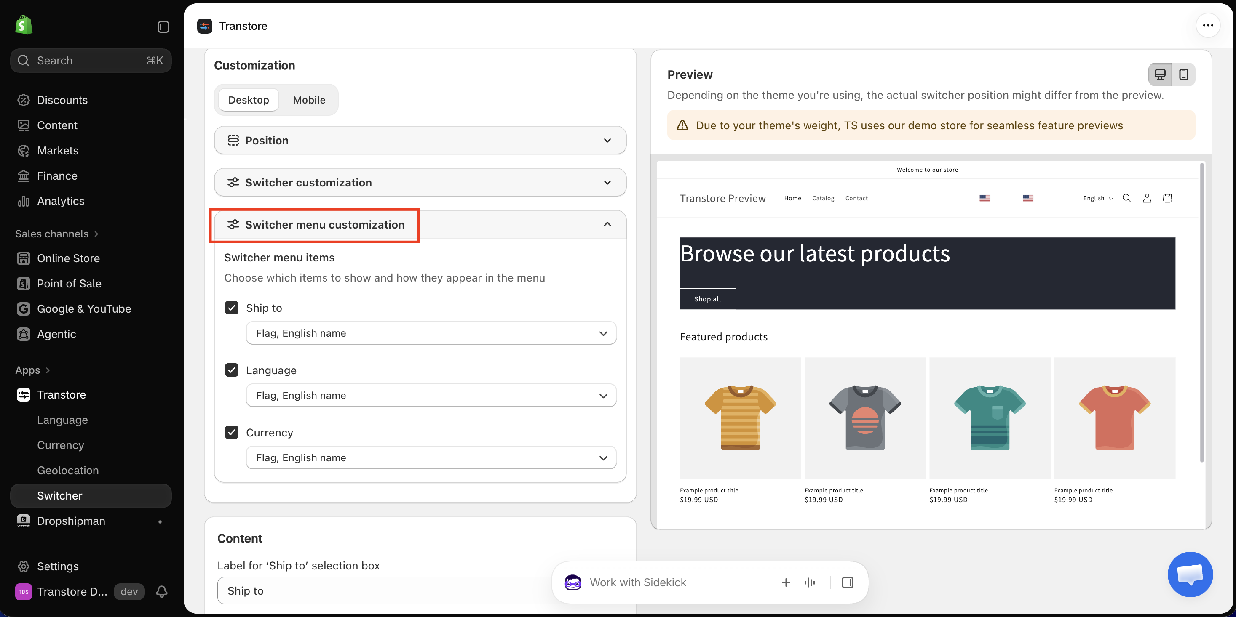1236x617 pixels.
Task: Click the search magnifier in store preview
Action: tap(1126, 198)
